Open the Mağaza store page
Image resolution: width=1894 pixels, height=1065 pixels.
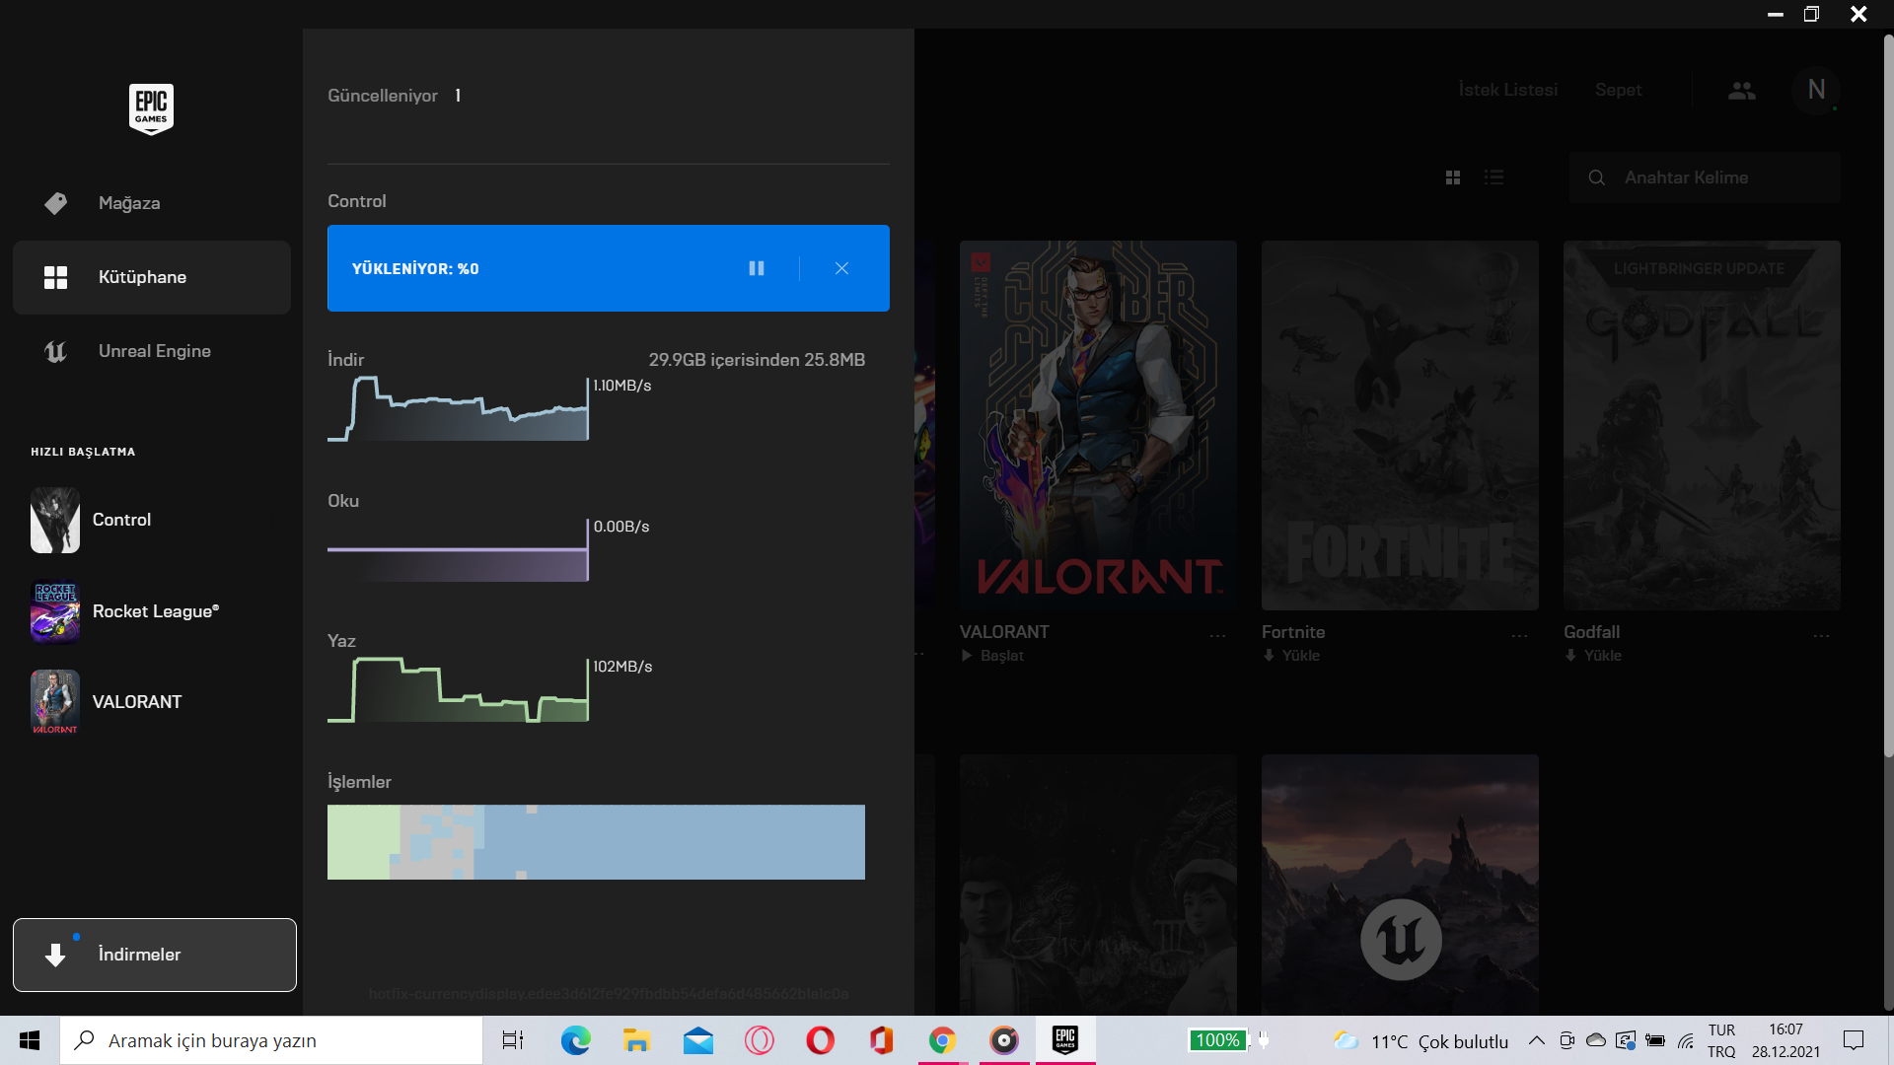tap(129, 203)
